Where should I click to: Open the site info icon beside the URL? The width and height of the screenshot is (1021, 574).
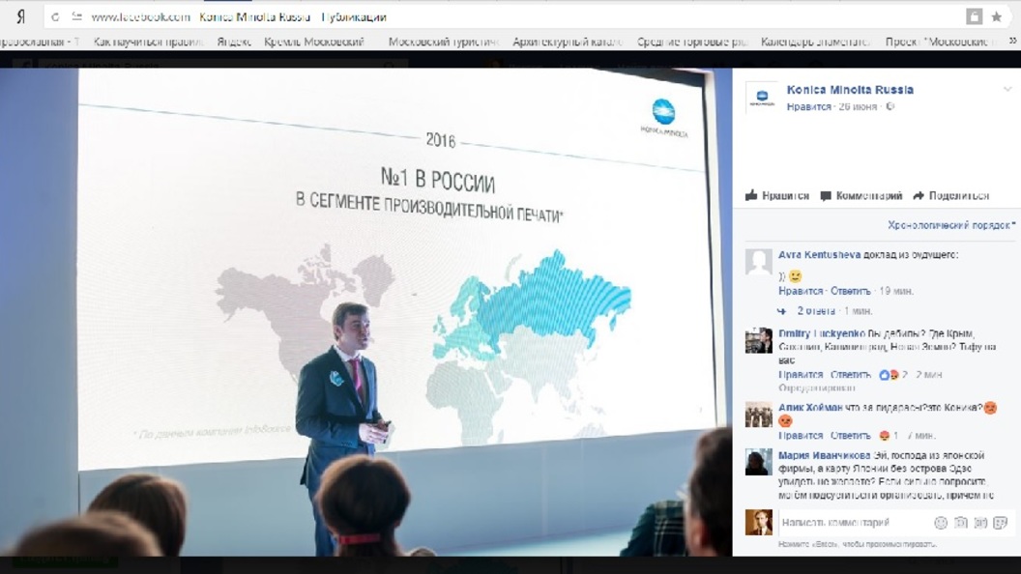click(76, 17)
